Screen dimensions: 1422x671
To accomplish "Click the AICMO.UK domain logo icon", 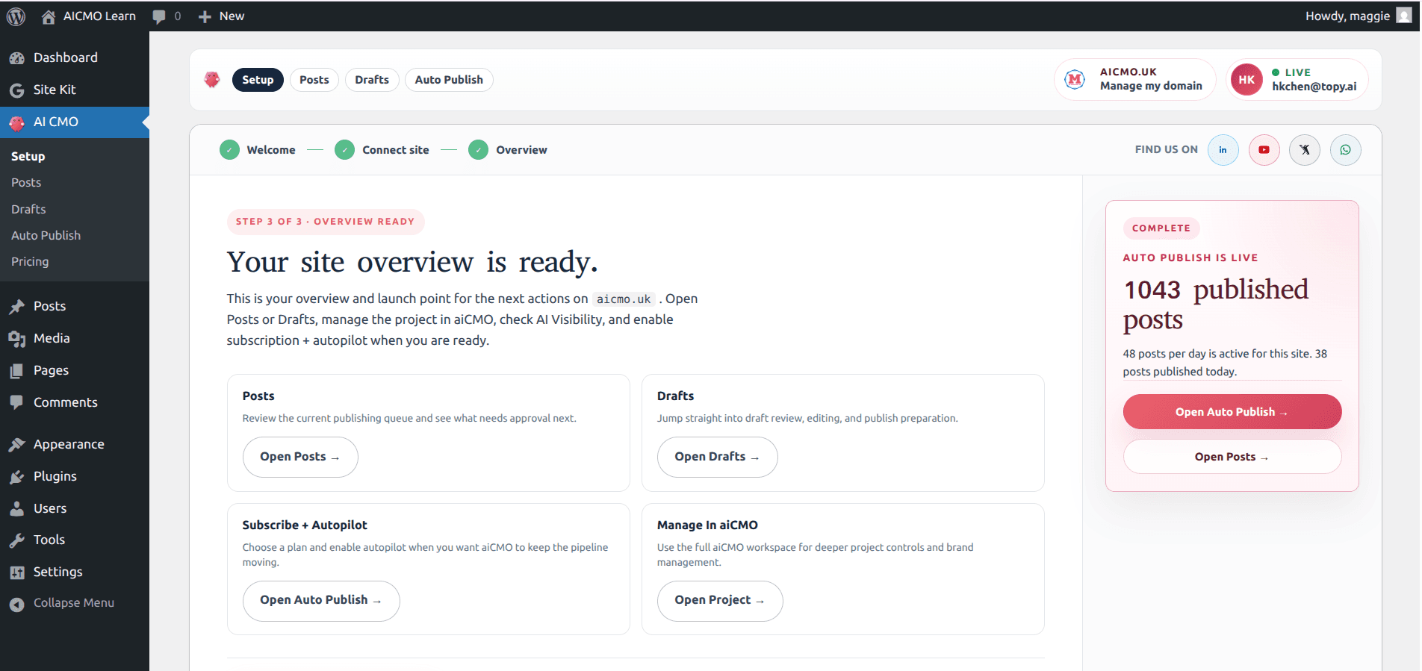I will (1075, 79).
